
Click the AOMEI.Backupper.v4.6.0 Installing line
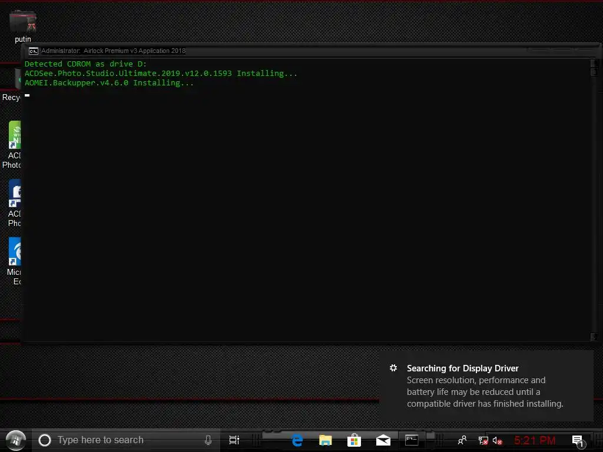click(x=109, y=82)
